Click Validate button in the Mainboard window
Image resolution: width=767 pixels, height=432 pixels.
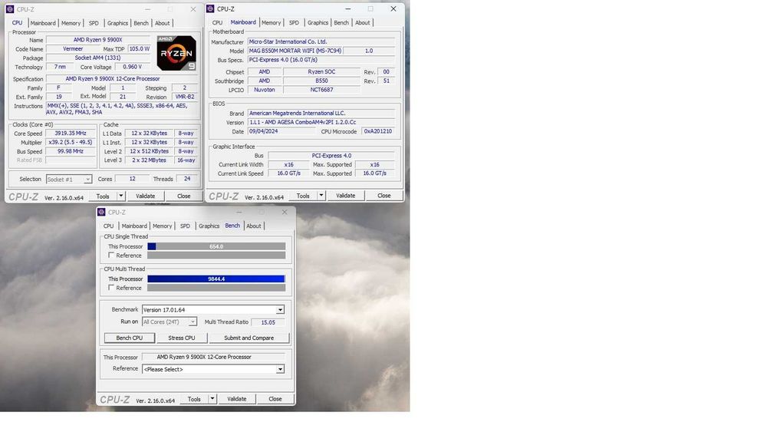pyautogui.click(x=345, y=196)
